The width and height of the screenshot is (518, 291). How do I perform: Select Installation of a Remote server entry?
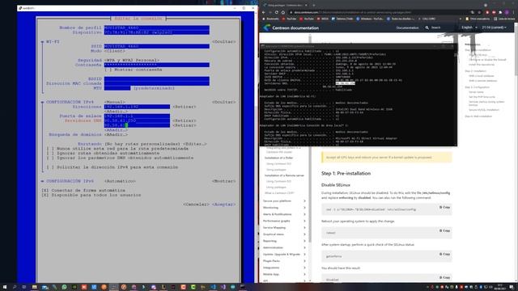coord(284,175)
